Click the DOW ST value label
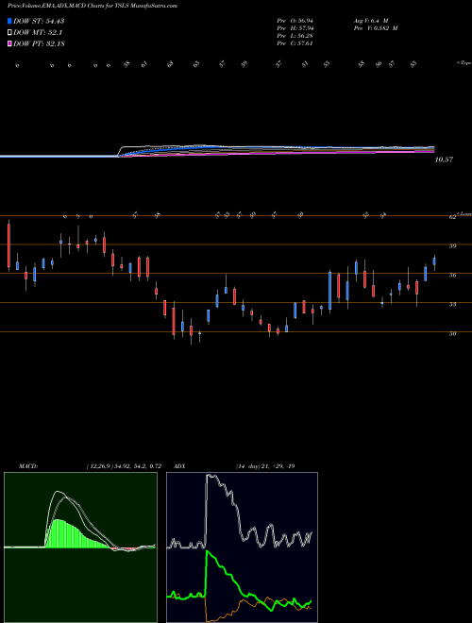The image size is (472, 623). (39, 21)
